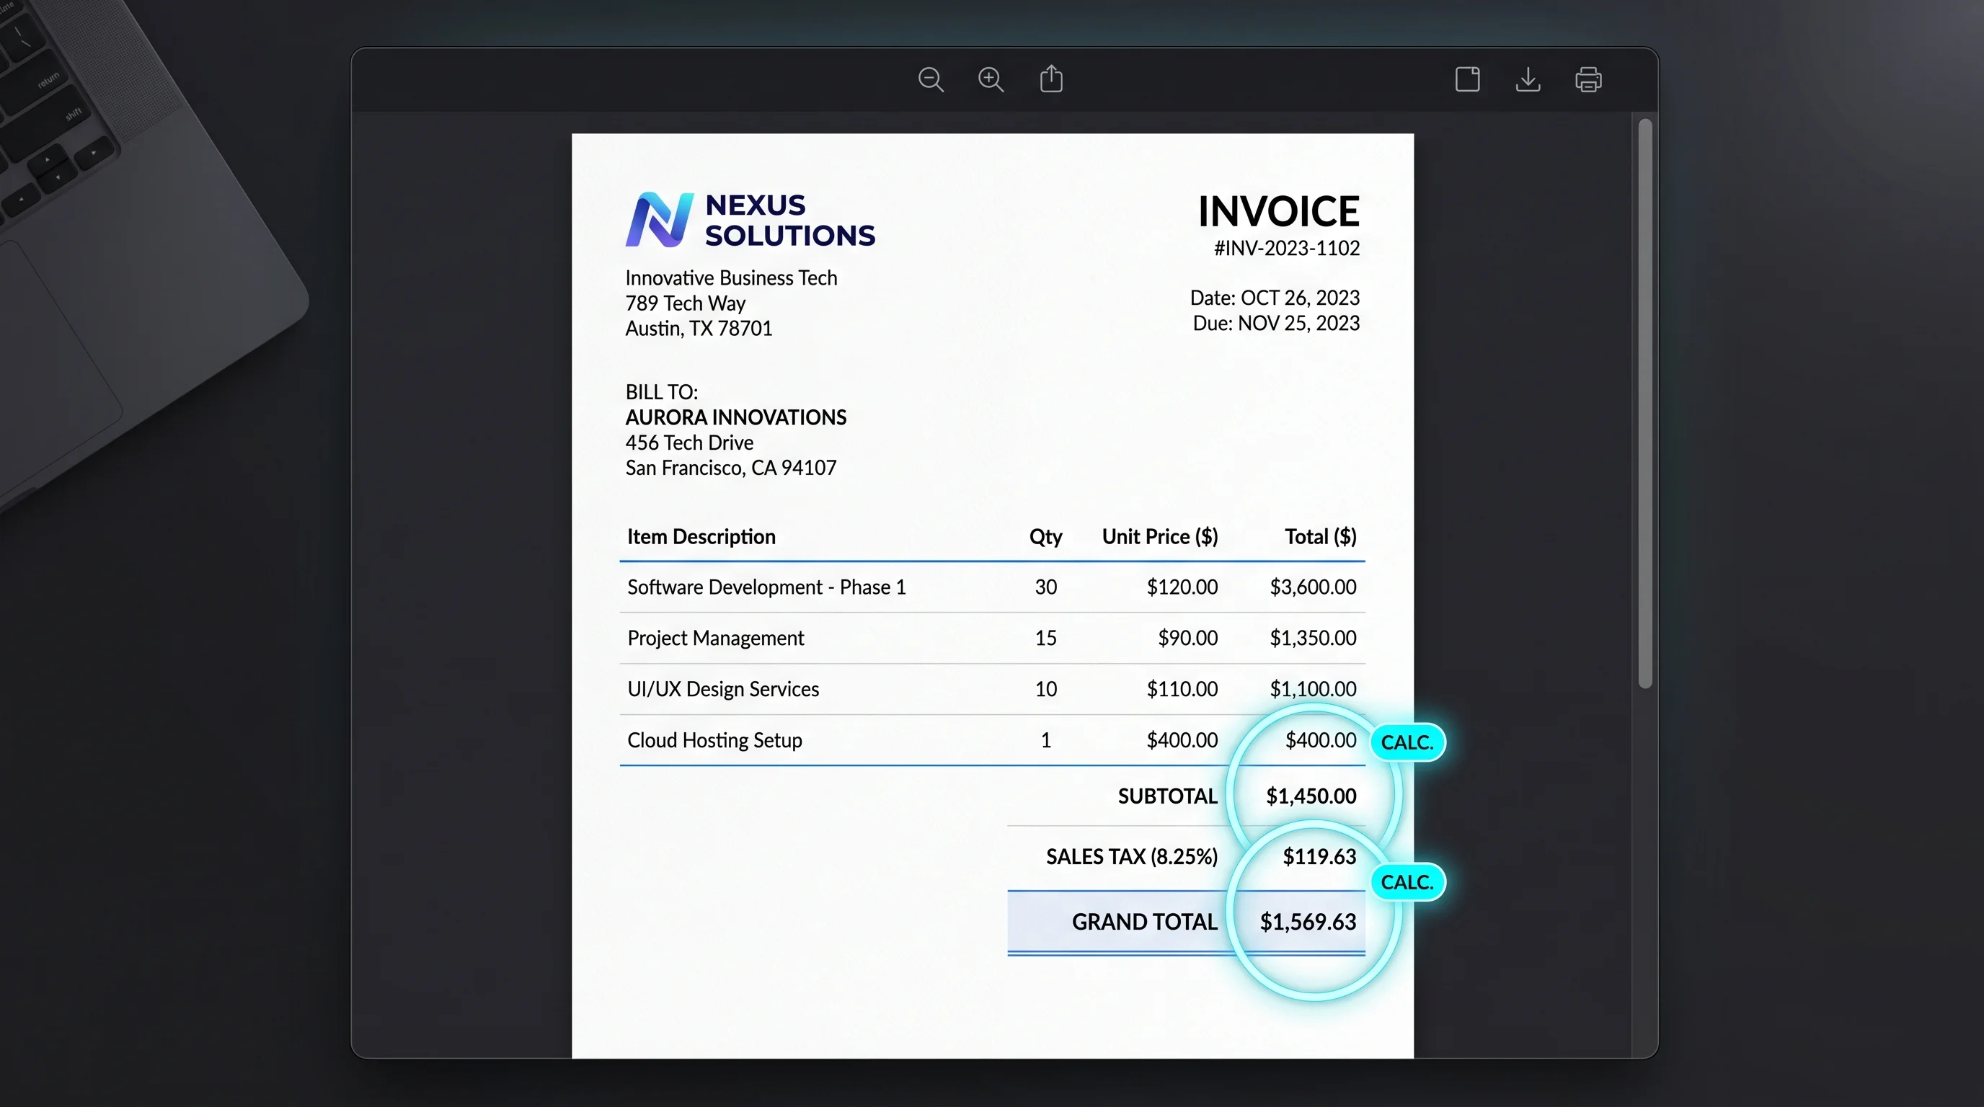Click Cloud Hosting Setup row description
This screenshot has height=1107, width=1984.
[714, 741]
